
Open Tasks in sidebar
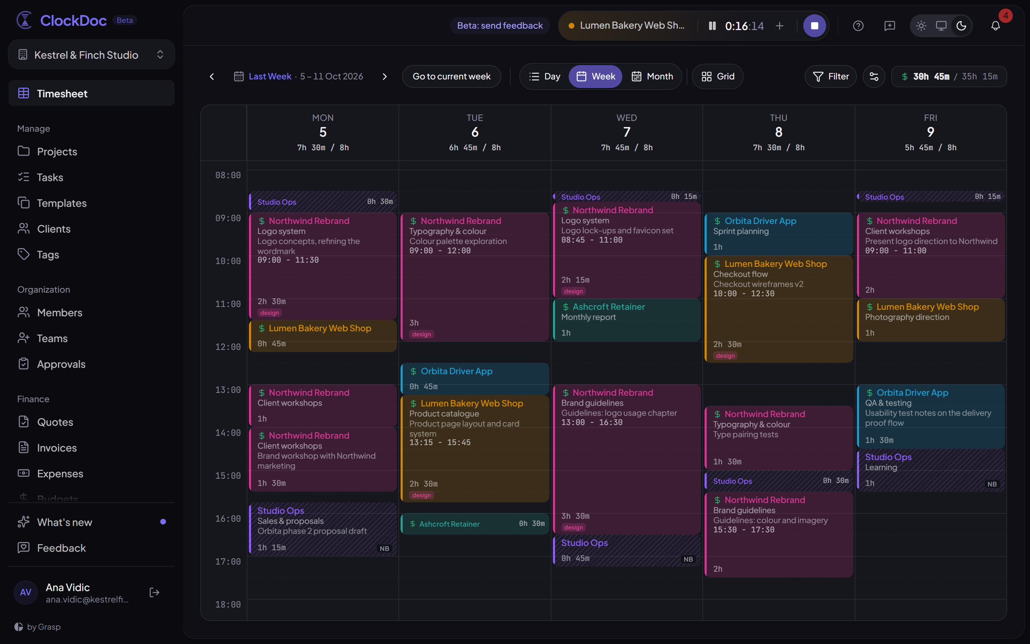pos(91,177)
